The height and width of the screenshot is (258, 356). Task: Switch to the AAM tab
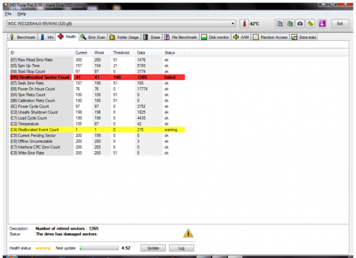pos(241,38)
